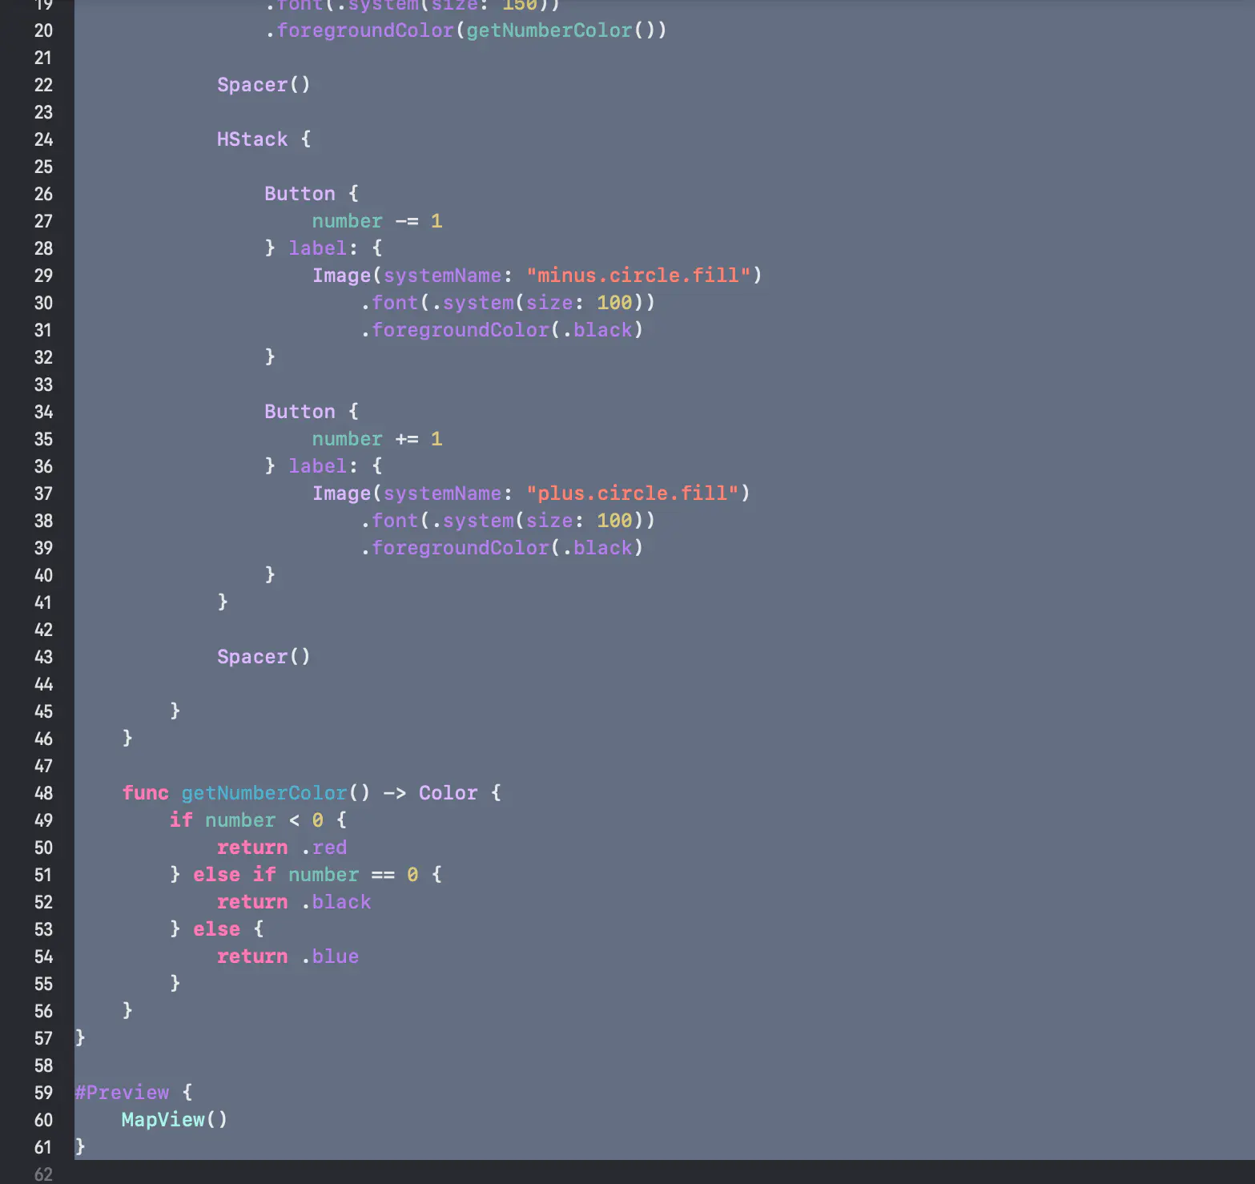Viewport: 1255px width, 1184px height.
Task: Click .foregroundColor(.black) on line 39
Action: coord(501,548)
